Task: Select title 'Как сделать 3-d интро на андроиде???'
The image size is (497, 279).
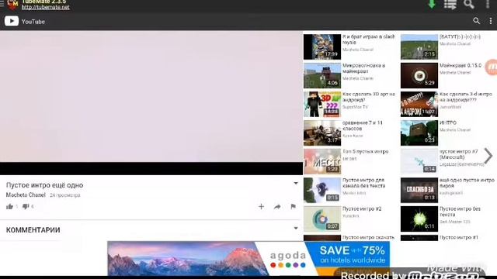Action: (x=466, y=97)
